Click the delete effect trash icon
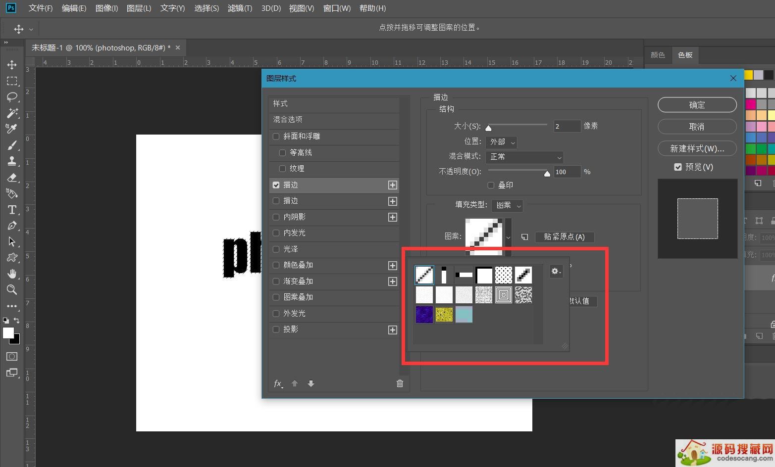Image resolution: width=775 pixels, height=467 pixels. (x=400, y=383)
